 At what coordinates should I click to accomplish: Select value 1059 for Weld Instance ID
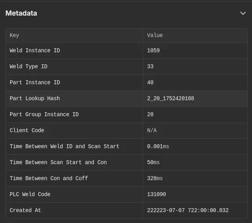[x=153, y=51]
